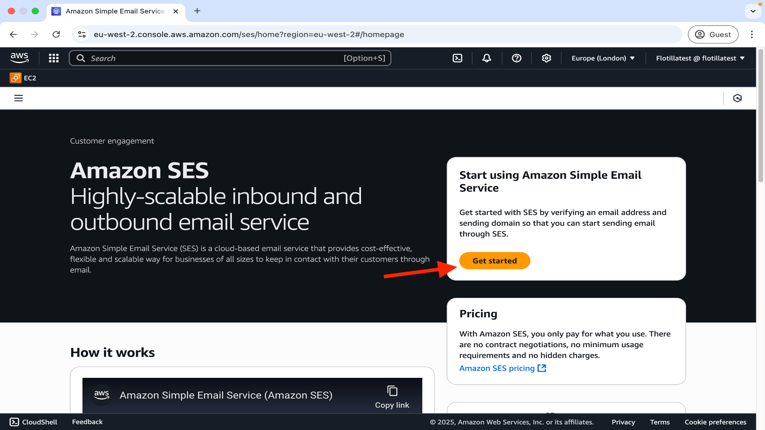Open the AWS services grid menu
Image resolution: width=765 pixels, height=430 pixels.
[54, 58]
